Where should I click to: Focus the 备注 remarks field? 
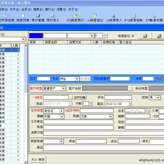[104, 148]
